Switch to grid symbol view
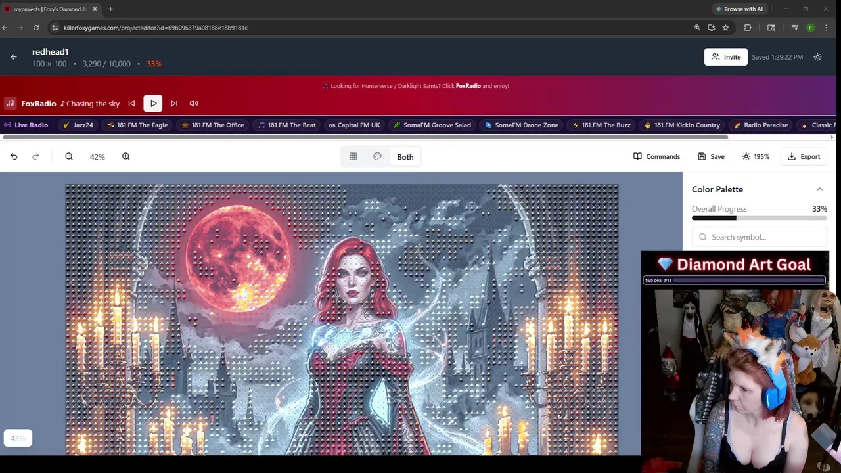Viewport: 841px width, 473px height. (x=353, y=156)
